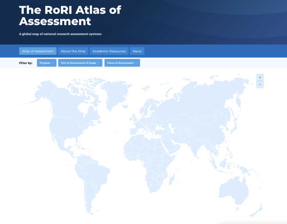The height and width of the screenshot is (224, 287).
Task: Open the Purpose filter dropdown
Action: (47, 63)
